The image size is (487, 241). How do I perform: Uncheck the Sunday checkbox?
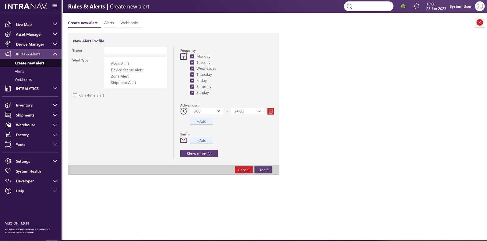[192, 93]
